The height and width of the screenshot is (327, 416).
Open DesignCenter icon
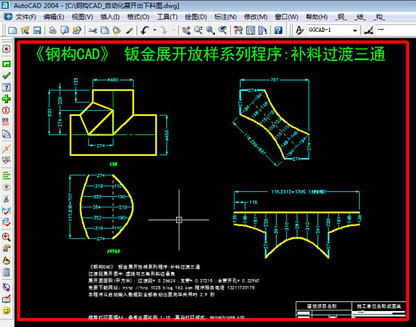click(x=250, y=30)
